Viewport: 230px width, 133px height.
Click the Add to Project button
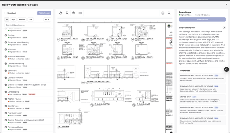44,13
